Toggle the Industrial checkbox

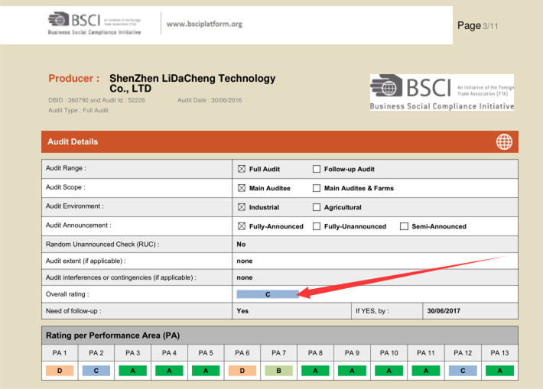click(x=242, y=207)
